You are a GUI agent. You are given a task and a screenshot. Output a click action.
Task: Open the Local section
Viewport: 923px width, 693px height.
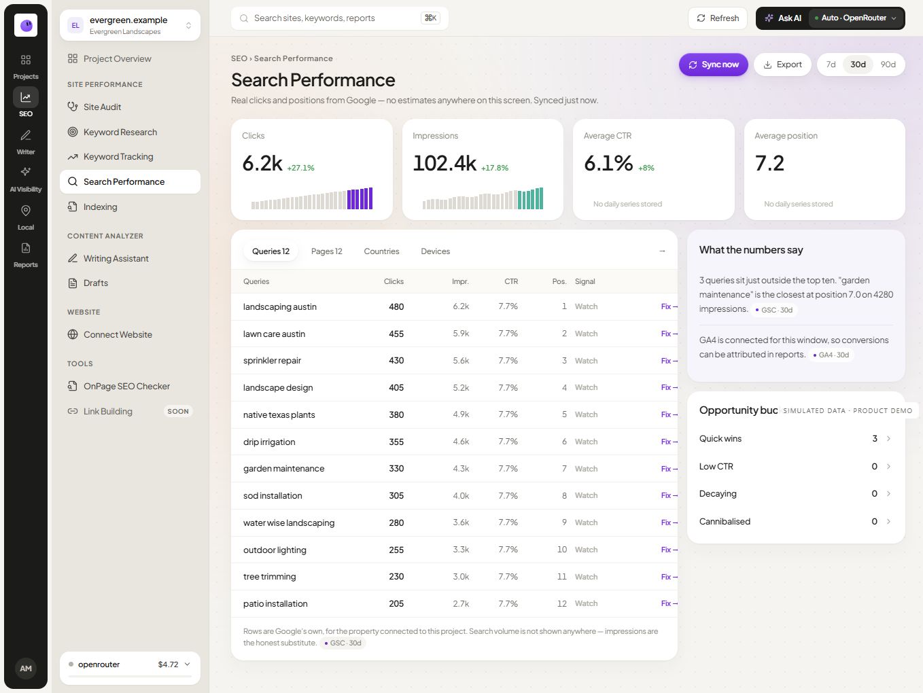click(x=26, y=217)
